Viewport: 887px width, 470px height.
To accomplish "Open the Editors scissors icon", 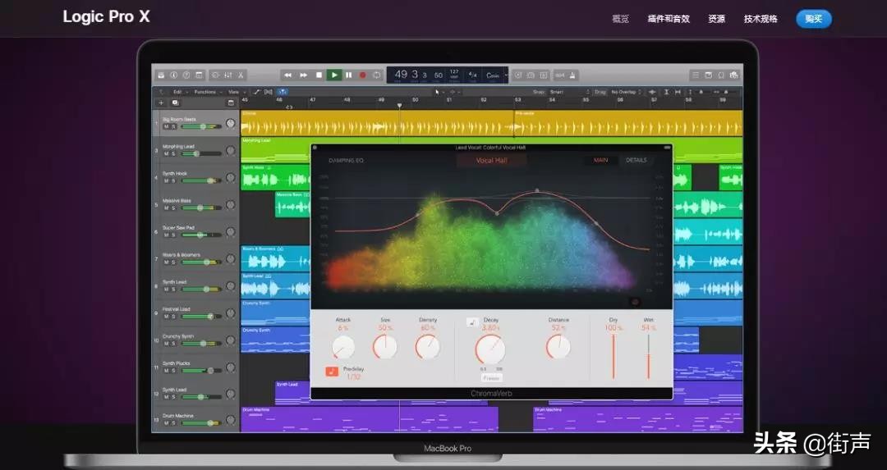I will pyautogui.click(x=241, y=75).
